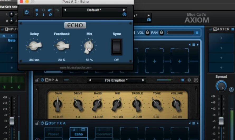Open Pre FX section menu icon
The width and height of the screenshot is (235, 140).
pyautogui.click(x=194, y=45)
